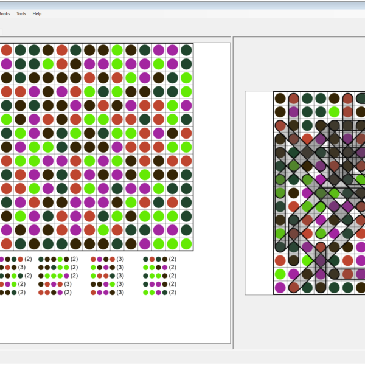Select the lime circle in solved grid's second row

pos(334,112)
